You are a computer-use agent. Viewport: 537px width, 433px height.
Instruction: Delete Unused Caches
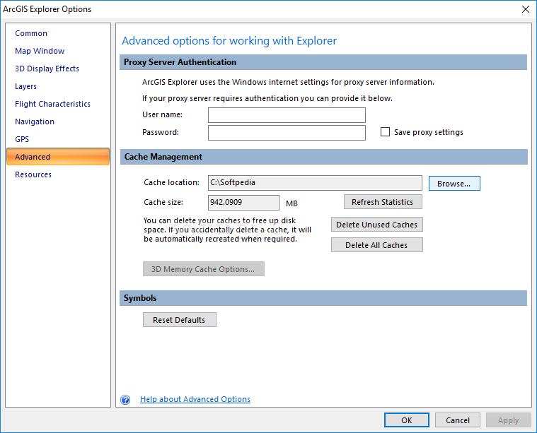click(376, 225)
